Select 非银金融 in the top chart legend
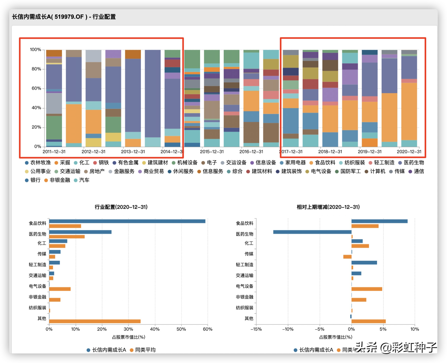Screen dimensions: 447x363 click(57, 180)
